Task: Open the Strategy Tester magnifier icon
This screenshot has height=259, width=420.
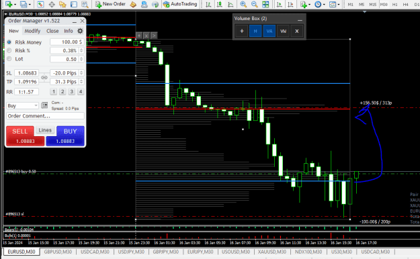Action: 85,4
